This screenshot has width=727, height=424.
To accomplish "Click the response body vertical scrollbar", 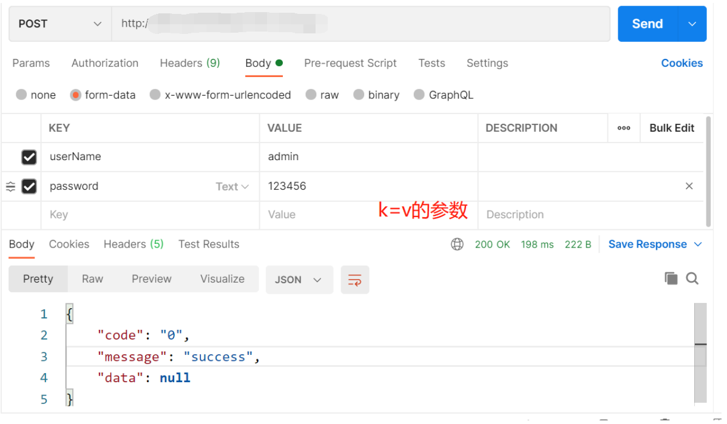I will point(700,352).
